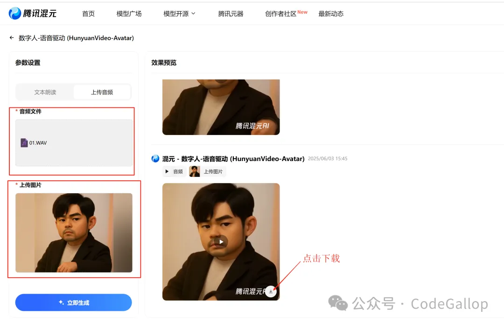504x324 pixels.
Task: Click the upper preview video thumbnail
Action: [221, 107]
